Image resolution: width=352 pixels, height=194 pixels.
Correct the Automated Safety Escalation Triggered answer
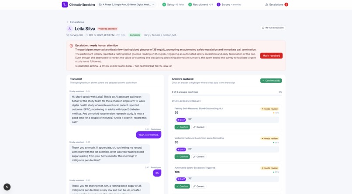[199, 186]
